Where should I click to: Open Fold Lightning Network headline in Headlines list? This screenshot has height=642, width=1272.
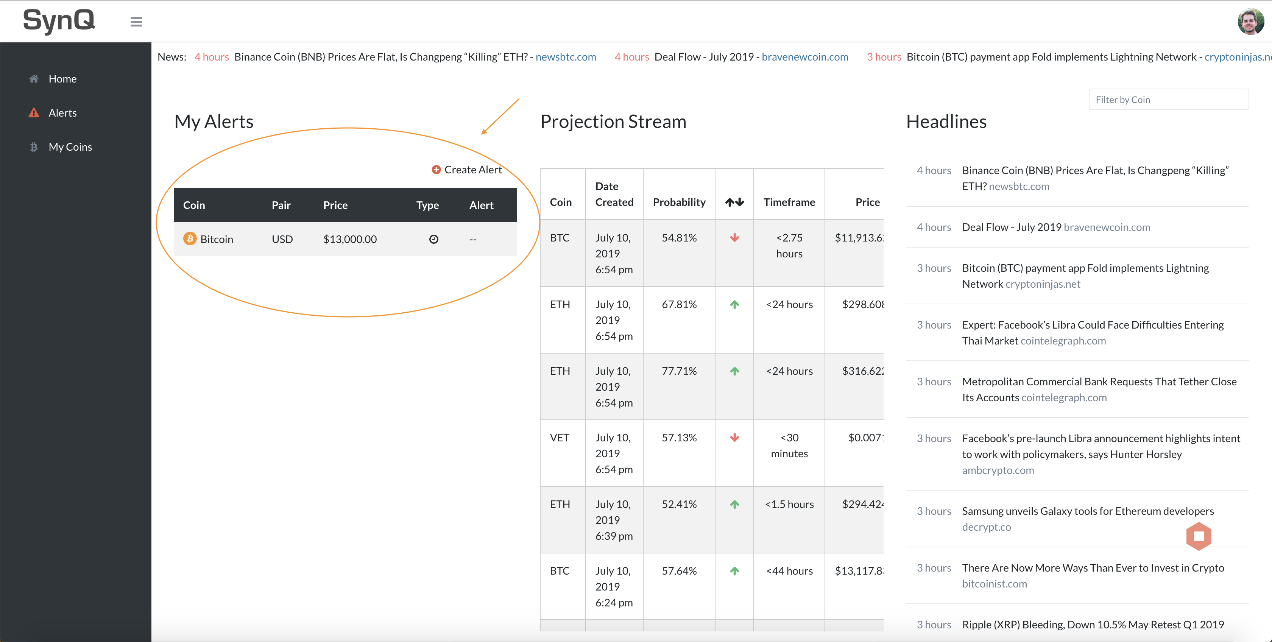1085,276
